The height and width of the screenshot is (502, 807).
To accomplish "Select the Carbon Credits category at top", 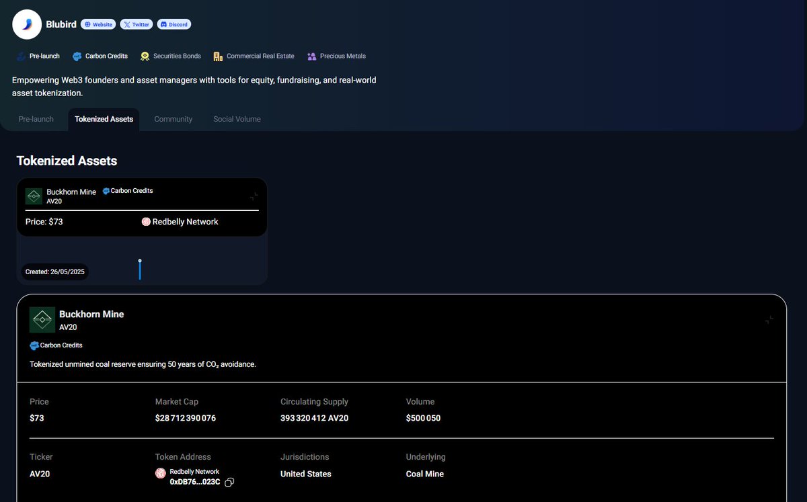I will (x=100, y=56).
